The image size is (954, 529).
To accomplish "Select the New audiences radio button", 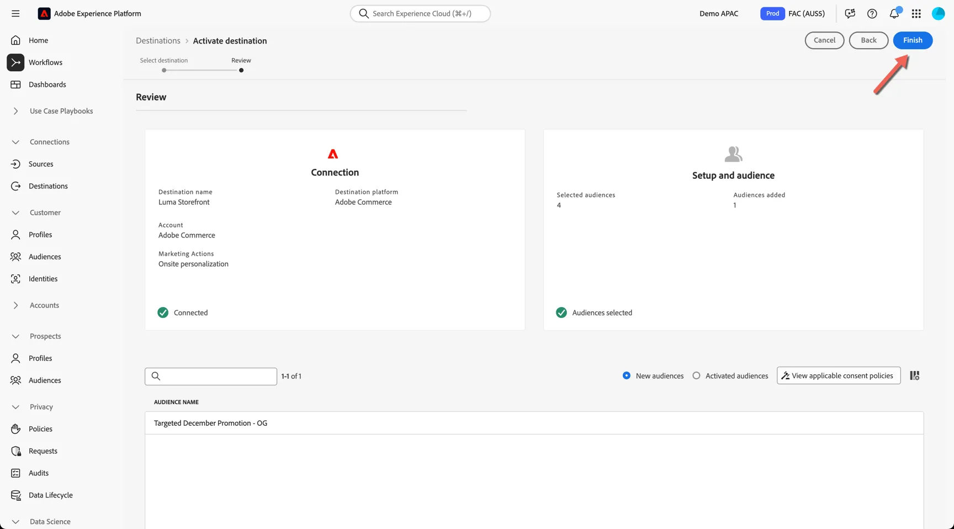I will click(x=627, y=375).
